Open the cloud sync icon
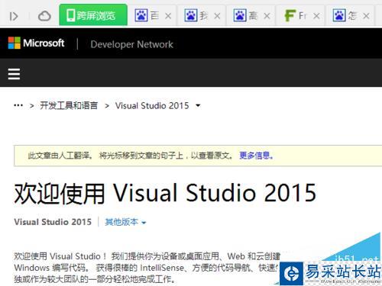 [x=44, y=16]
